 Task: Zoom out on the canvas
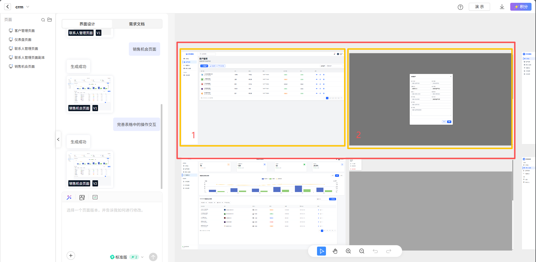point(362,251)
